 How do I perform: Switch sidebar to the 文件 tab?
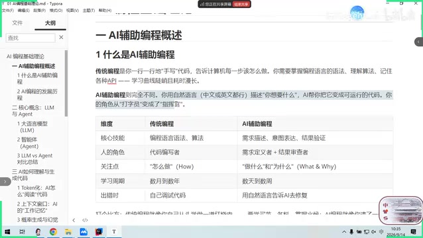tap(17, 23)
